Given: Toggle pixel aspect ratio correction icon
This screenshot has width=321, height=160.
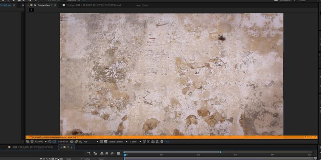Looking at the screenshot, I should click(144, 142).
